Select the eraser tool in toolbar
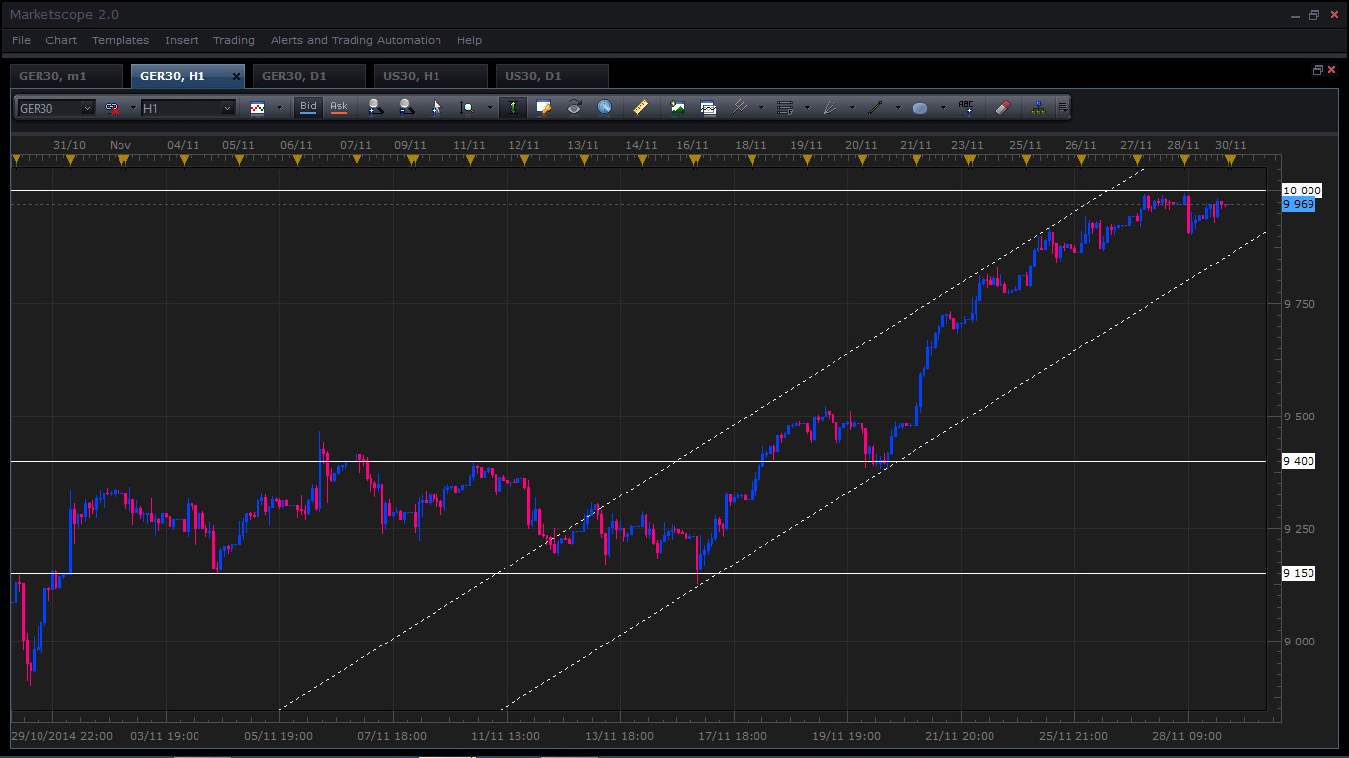This screenshot has width=1349, height=758. coord(1002,108)
